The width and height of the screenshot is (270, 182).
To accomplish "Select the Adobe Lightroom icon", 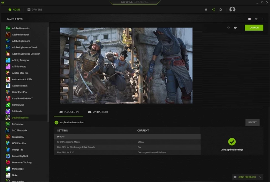I will [x=8, y=41].
